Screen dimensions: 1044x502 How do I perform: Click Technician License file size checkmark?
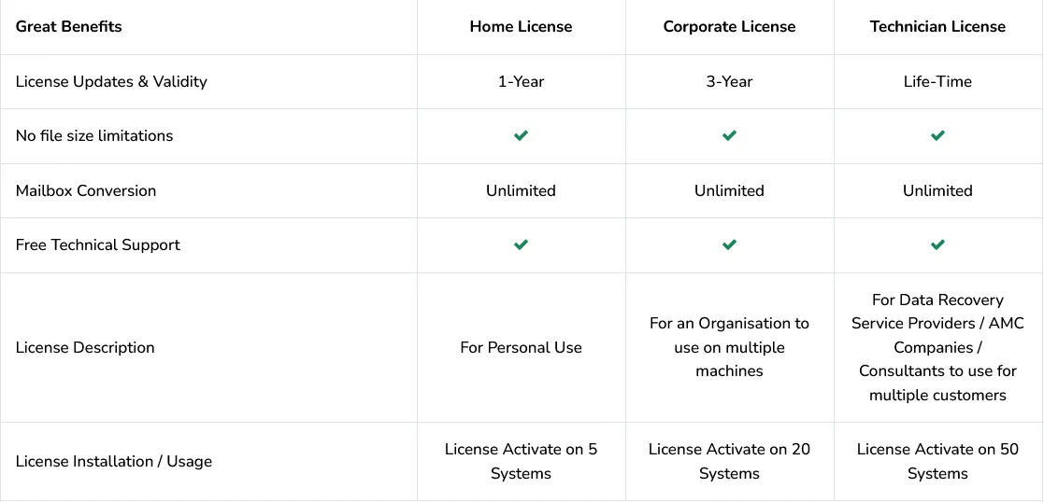pyautogui.click(x=937, y=136)
